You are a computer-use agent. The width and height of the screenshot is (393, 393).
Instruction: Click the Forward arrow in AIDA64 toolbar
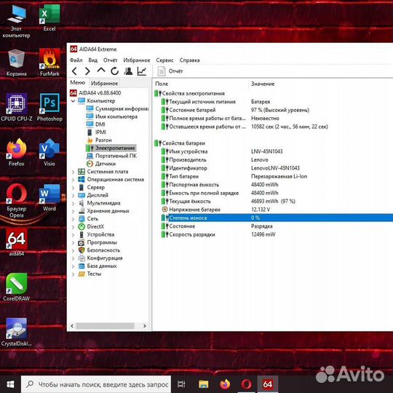tap(87, 71)
